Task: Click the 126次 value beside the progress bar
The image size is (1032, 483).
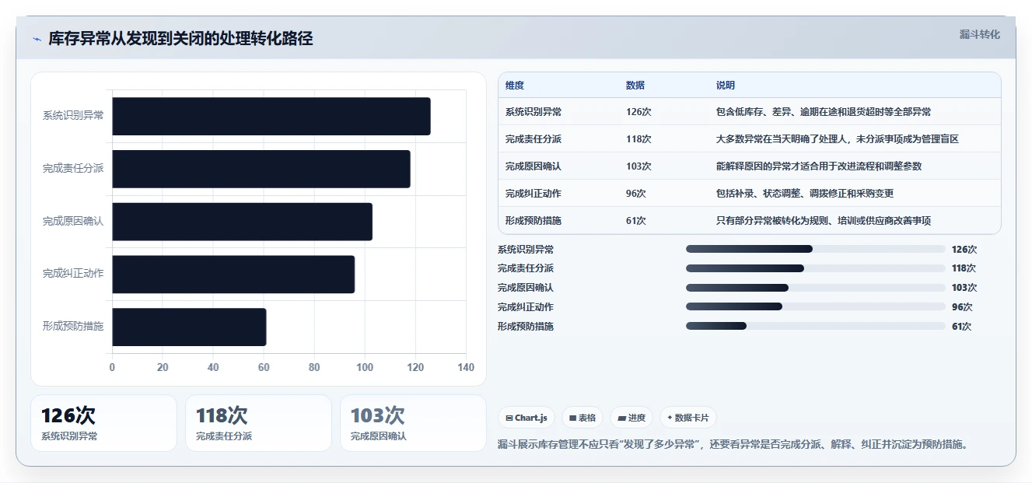Action: pos(964,250)
